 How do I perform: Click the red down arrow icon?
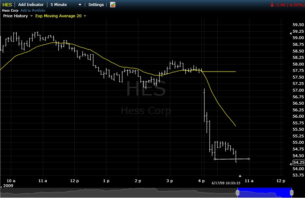click(272, 5)
